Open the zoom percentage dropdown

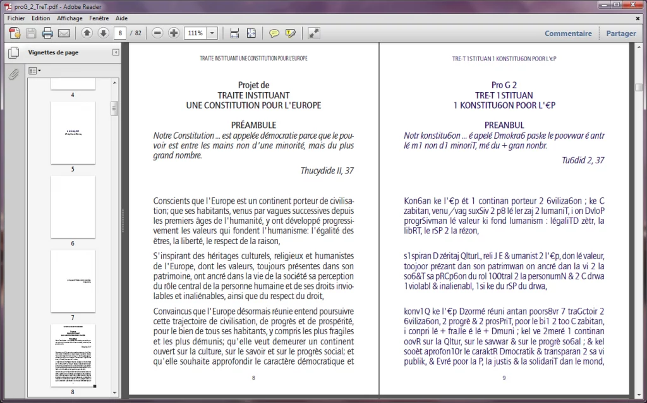click(212, 33)
